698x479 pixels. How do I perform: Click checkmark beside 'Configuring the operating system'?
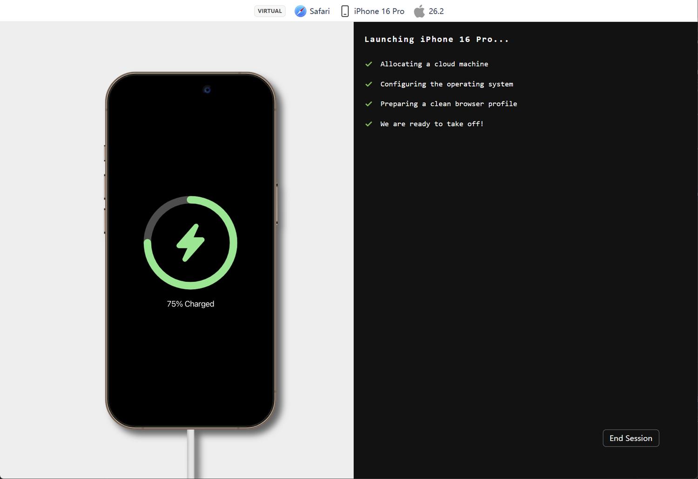pyautogui.click(x=369, y=84)
